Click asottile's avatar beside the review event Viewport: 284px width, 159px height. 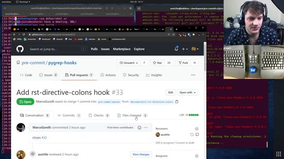point(21,155)
